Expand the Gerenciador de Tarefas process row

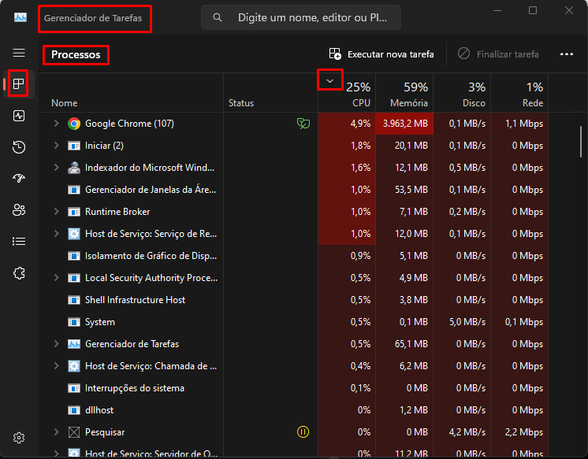[56, 344]
